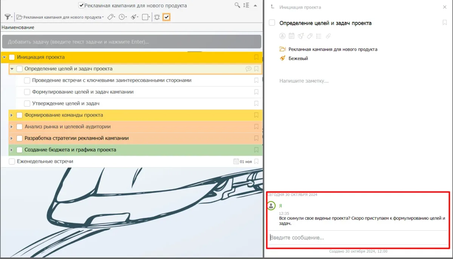The image size is (453, 259).
Task: Click comment bubble on Определение целей row
Action: tap(248, 69)
